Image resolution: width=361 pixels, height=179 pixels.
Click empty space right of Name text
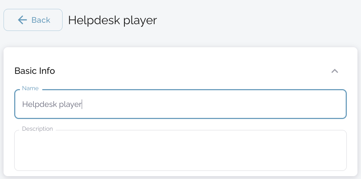[213, 104]
